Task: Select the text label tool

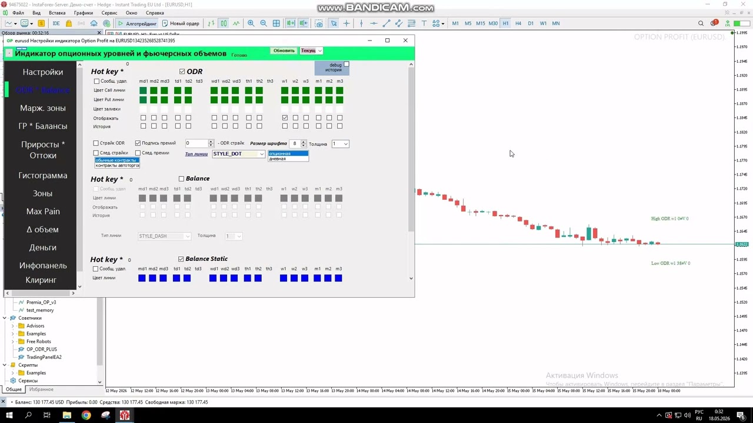Action: coord(424,23)
